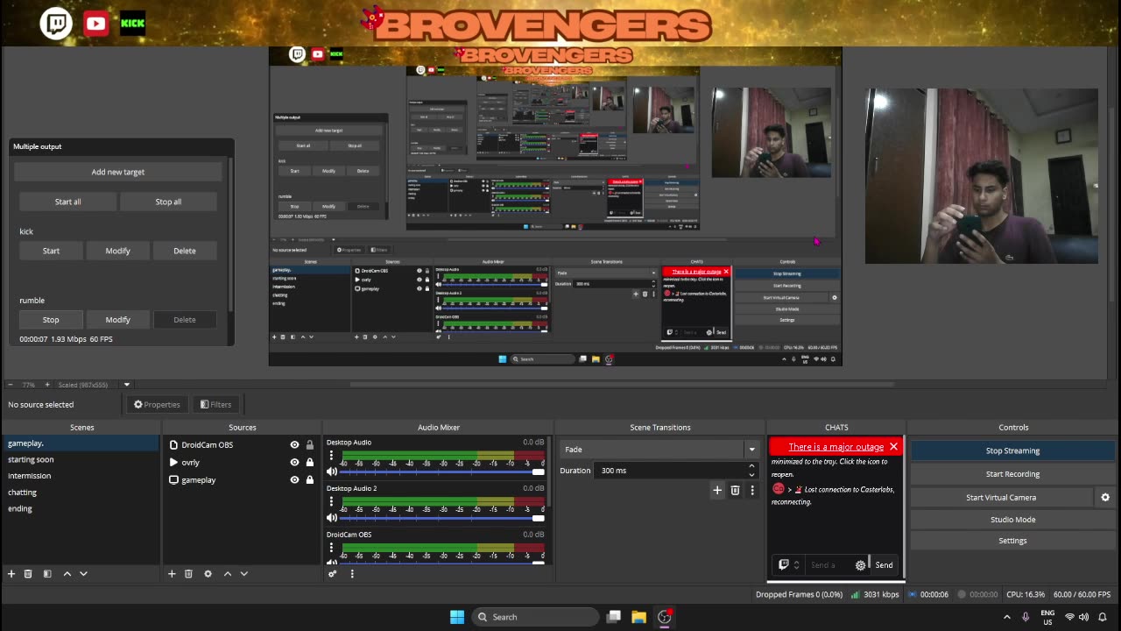Delete the kick target

coord(185,251)
